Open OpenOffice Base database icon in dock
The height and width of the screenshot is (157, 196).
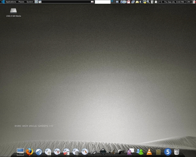point(76,152)
